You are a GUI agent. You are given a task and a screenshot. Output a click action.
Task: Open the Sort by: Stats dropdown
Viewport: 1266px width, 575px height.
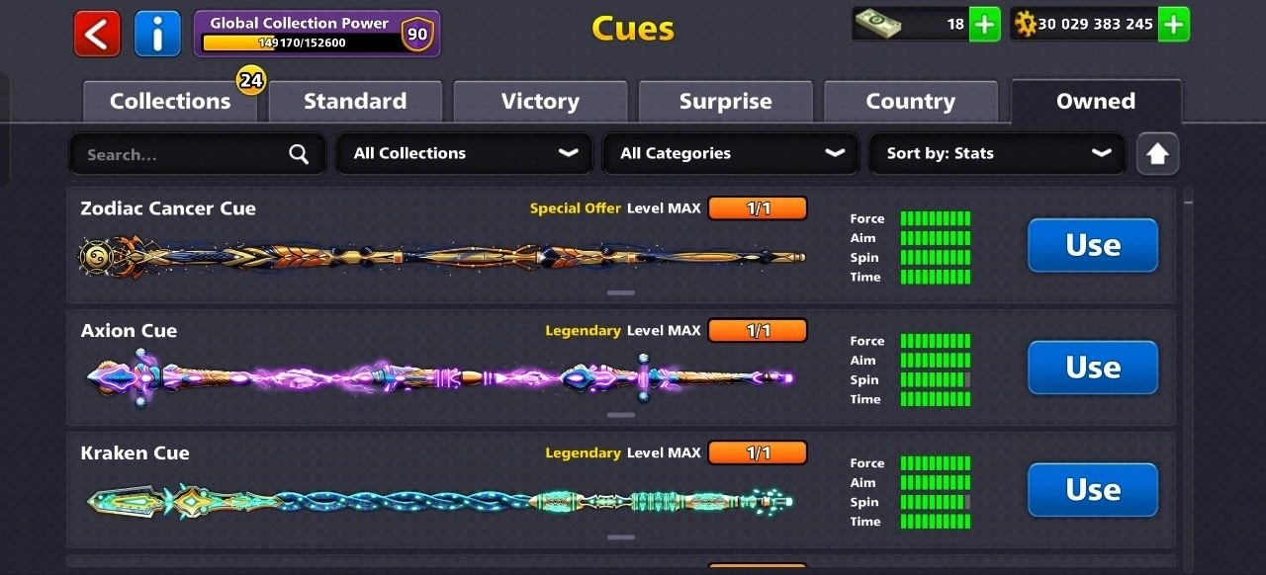pyautogui.click(x=997, y=154)
